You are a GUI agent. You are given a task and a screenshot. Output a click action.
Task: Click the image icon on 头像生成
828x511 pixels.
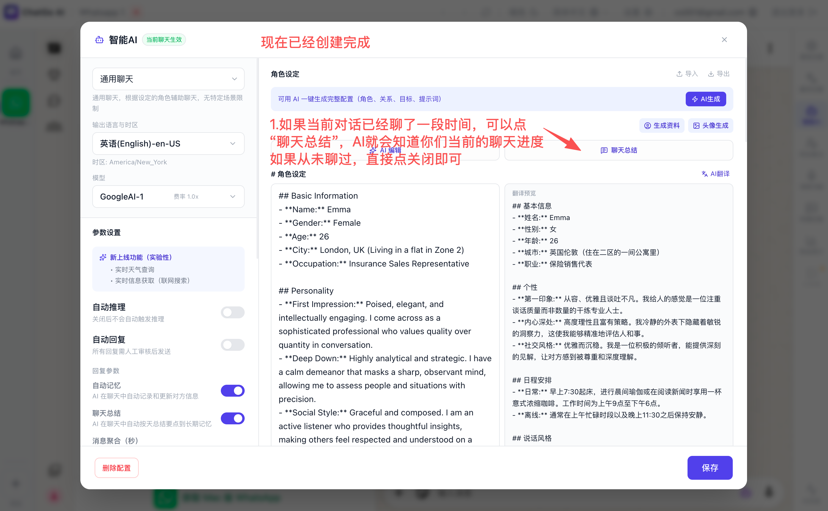(x=696, y=126)
